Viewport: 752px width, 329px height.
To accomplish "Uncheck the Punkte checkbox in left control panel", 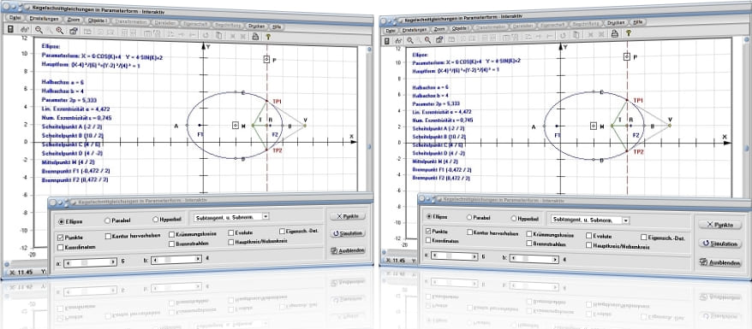I will (60, 238).
